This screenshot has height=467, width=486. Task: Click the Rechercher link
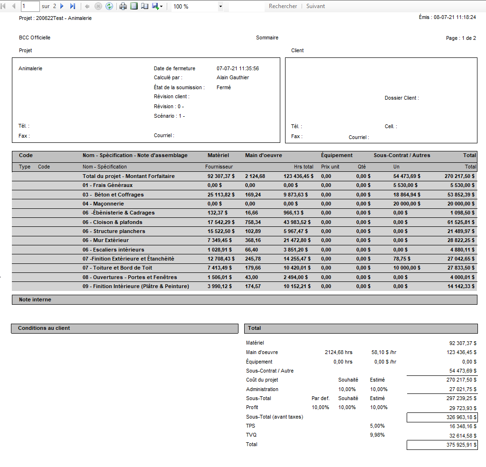tap(283, 6)
